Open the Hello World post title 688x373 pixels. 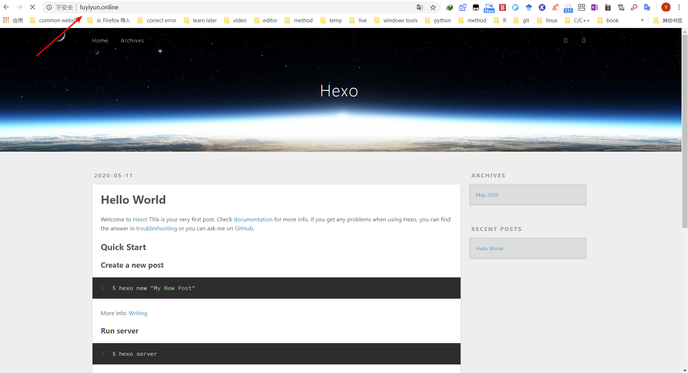(133, 200)
